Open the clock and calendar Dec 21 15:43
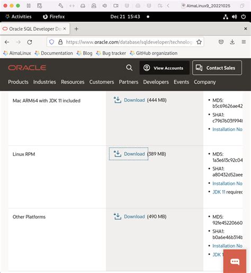251x273 pixels. pyautogui.click(x=125, y=16)
